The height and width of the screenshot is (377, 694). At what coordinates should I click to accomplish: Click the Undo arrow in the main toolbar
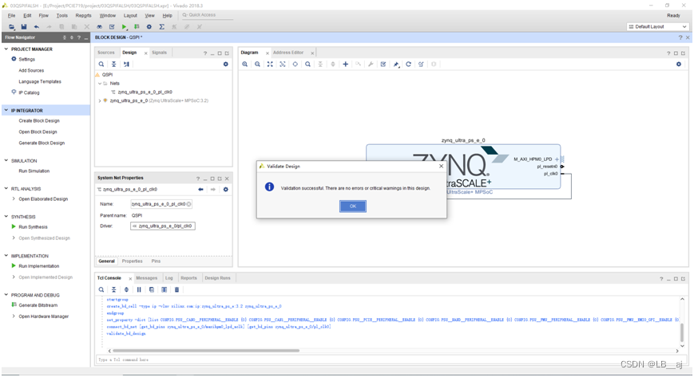coord(36,27)
